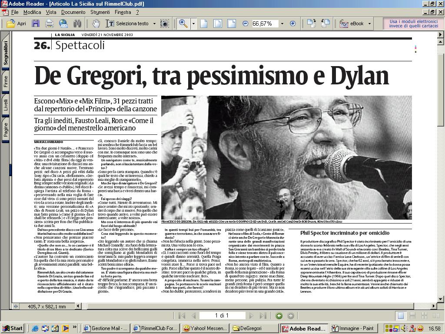Click the Windows Start button
445x334 pixels.
[x=13, y=328]
